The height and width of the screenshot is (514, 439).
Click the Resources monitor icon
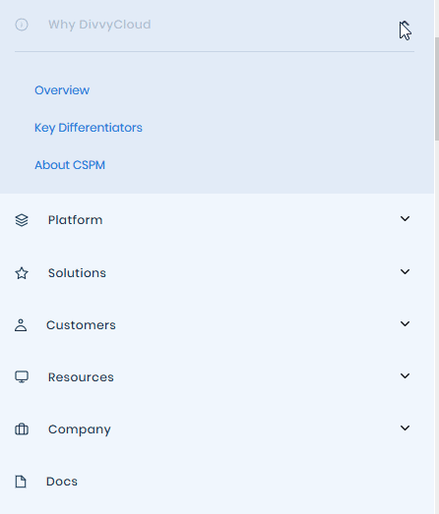click(x=22, y=377)
